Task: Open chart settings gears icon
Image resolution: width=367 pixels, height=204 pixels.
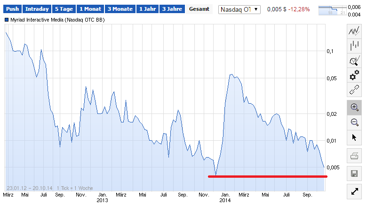Action: 354,75
